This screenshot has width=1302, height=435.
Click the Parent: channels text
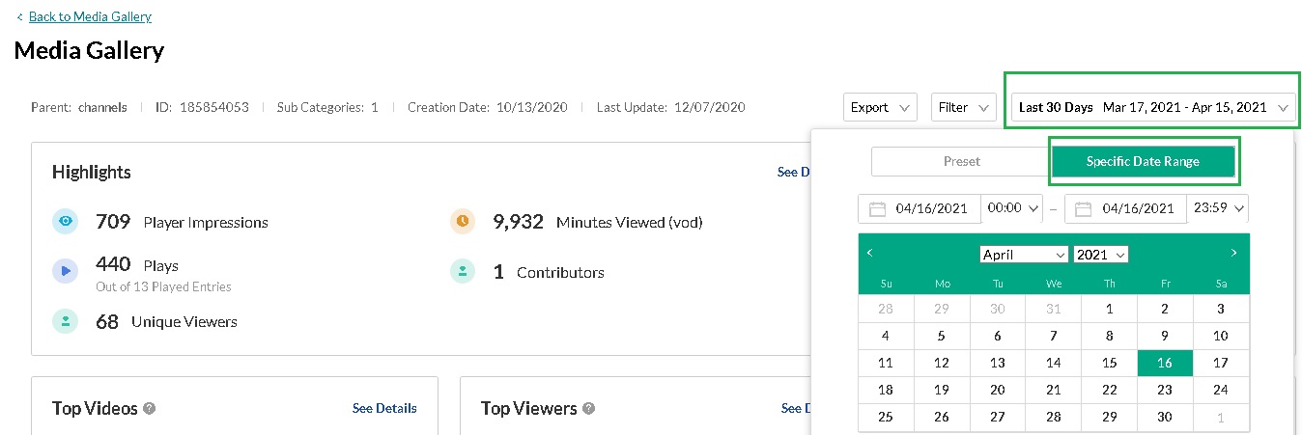click(79, 107)
